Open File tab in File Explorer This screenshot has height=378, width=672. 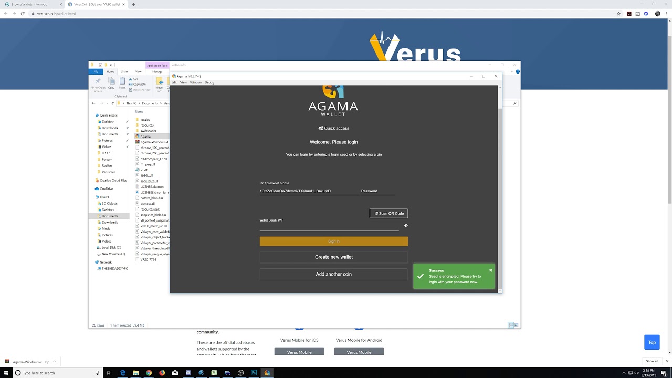[96, 71]
